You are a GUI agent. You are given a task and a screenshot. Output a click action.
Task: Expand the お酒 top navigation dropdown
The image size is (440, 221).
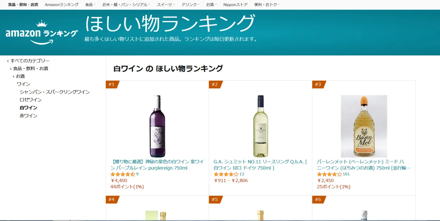211,5
